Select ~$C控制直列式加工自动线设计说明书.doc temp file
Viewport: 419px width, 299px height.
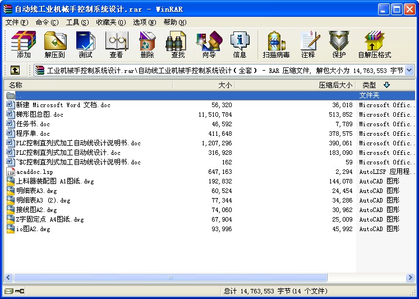click(x=79, y=162)
